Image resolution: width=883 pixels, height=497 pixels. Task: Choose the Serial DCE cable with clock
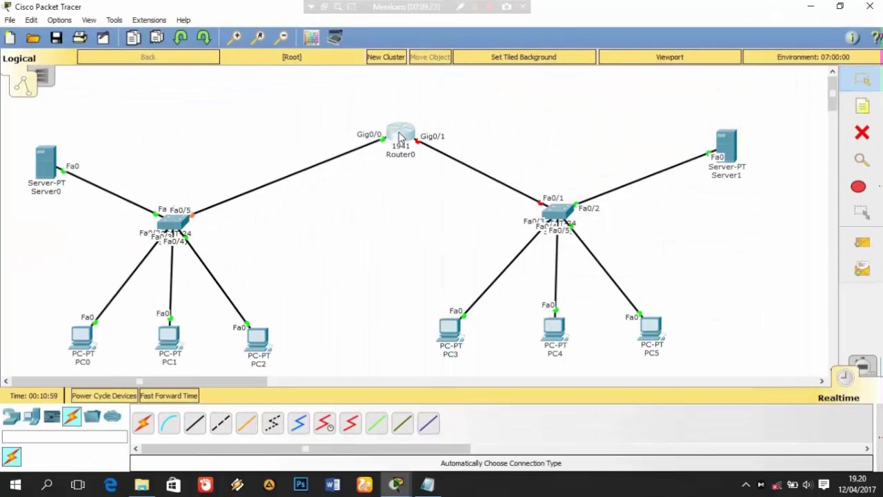(x=325, y=423)
